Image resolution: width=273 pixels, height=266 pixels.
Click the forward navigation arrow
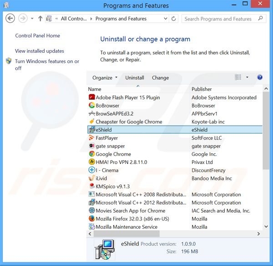[x=23, y=18]
